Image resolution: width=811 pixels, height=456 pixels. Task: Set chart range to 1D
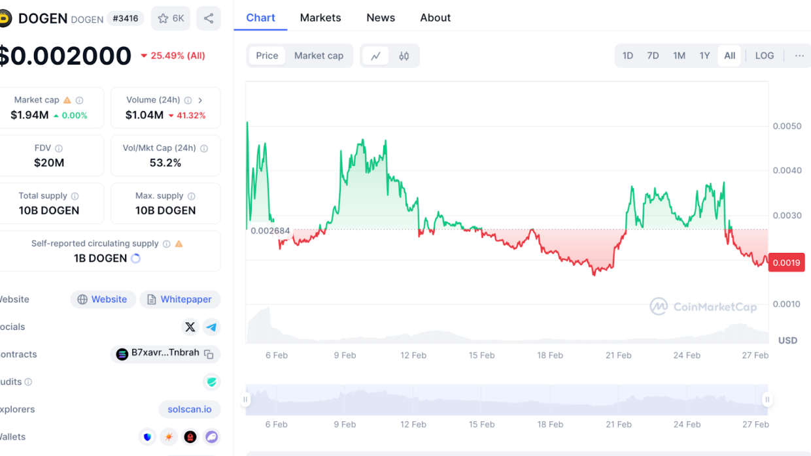tap(628, 56)
